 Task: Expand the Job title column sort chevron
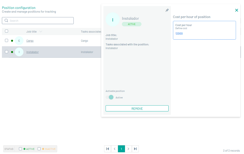pyautogui.click(x=41, y=32)
